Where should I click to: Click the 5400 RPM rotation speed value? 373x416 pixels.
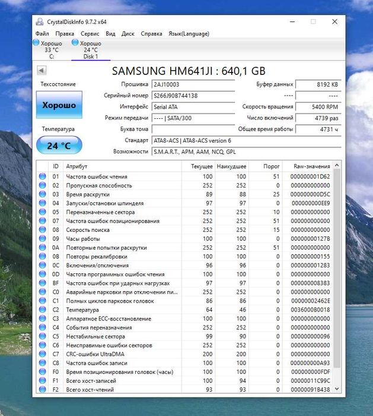pos(318,107)
